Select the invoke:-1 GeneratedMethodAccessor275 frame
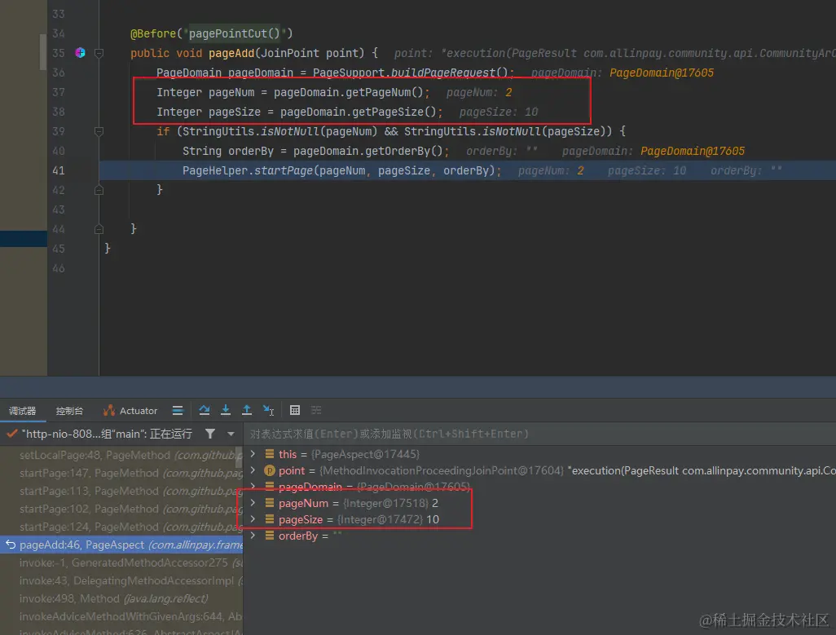 point(121,562)
